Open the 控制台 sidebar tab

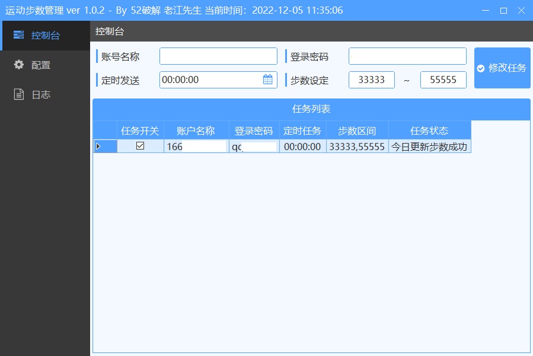[x=45, y=36]
